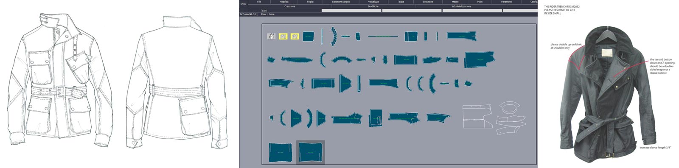Viewport: 679px width, 168px height.
Task: Open the Foglio menu
Action: 310,2
